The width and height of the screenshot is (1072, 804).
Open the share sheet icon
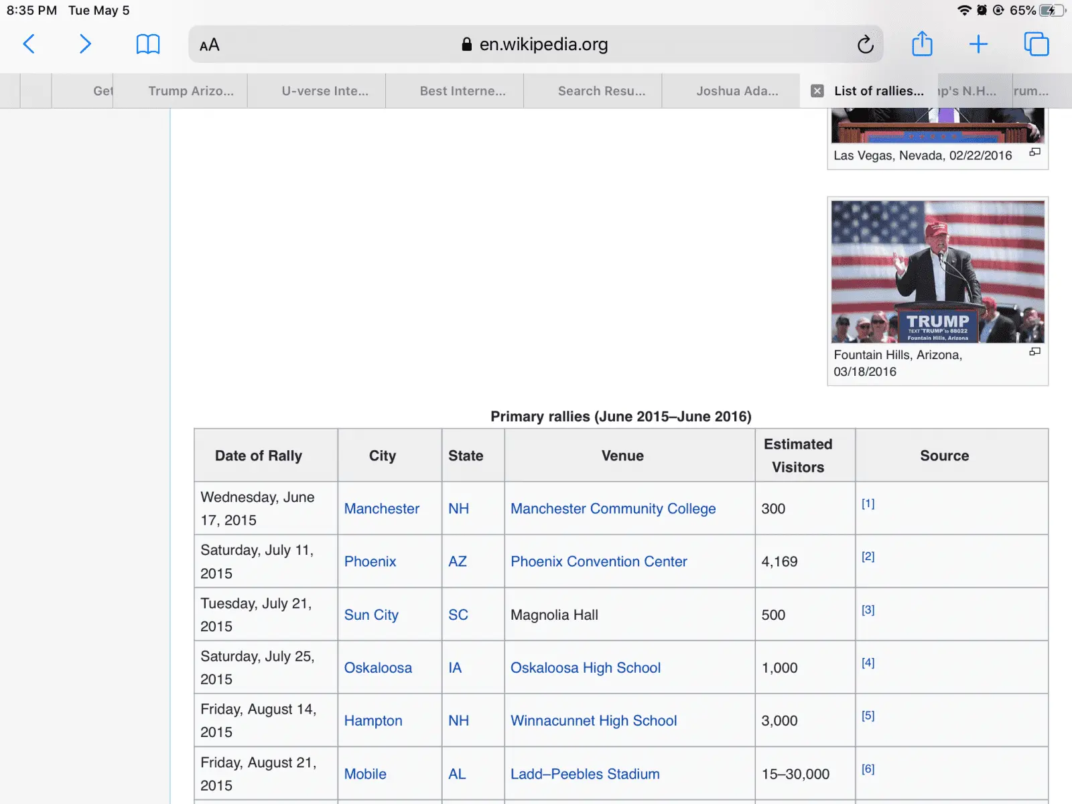(x=922, y=44)
